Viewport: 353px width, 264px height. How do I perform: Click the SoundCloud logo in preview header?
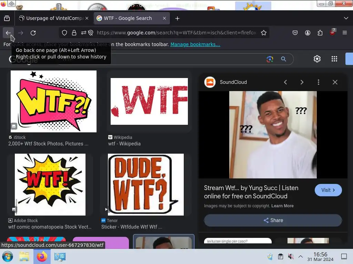click(210, 82)
